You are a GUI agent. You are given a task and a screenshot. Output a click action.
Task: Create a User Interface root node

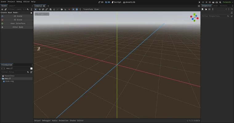tap(17, 23)
